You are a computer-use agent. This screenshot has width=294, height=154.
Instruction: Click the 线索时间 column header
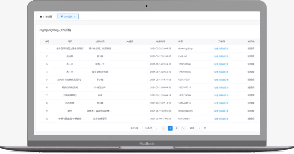click(161, 41)
